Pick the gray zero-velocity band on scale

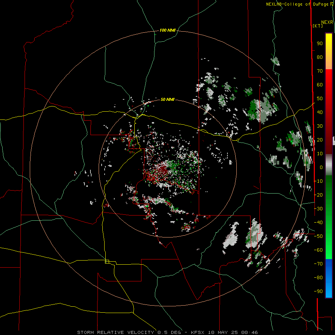point(329,165)
